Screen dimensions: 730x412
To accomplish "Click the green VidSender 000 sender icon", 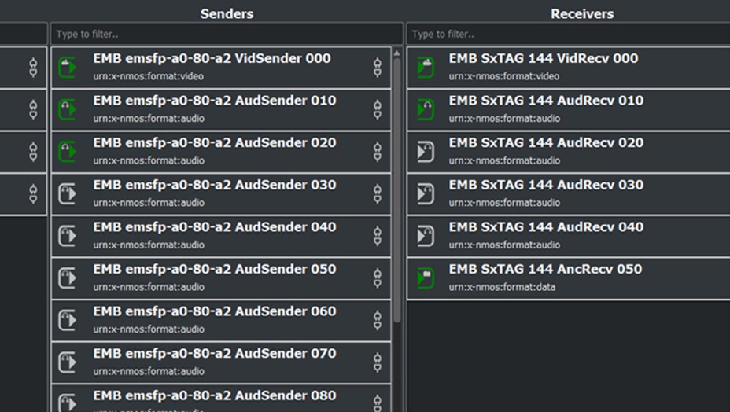I will coord(68,67).
